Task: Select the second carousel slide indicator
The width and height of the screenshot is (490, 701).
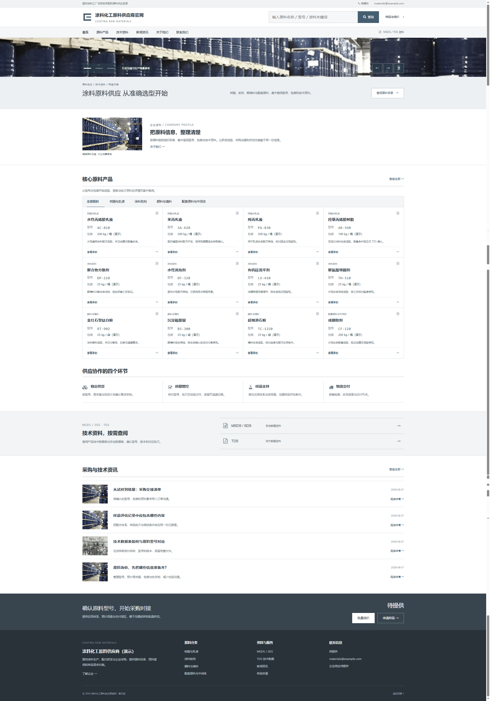Action: click(99, 68)
